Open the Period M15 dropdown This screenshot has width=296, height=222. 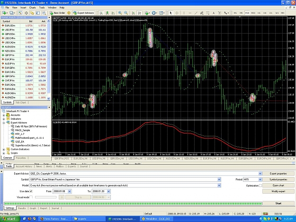tap(260, 179)
